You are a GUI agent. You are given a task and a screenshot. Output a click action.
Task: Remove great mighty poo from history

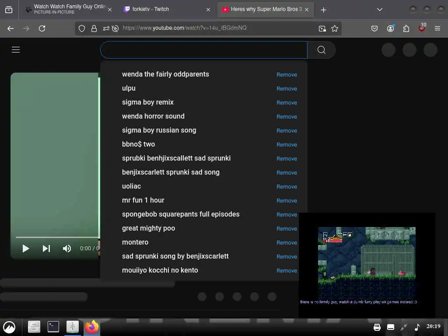click(287, 228)
